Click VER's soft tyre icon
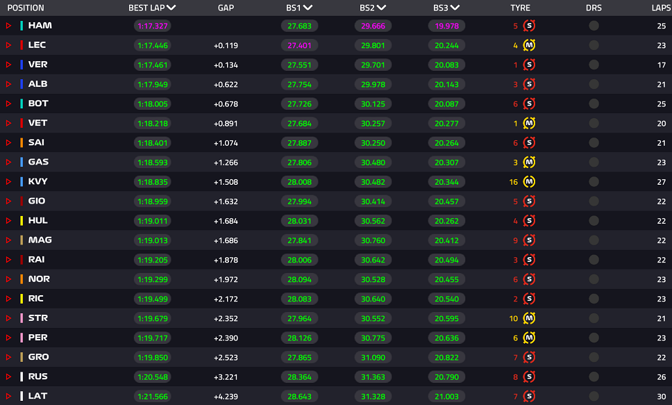The width and height of the screenshot is (672, 405). click(529, 65)
